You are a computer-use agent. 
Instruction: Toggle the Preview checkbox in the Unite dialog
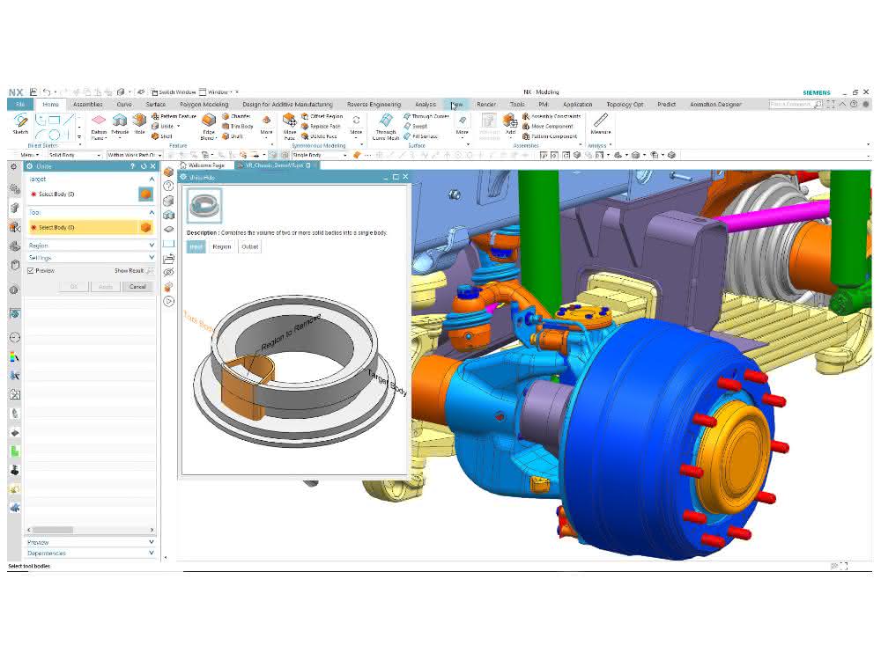[31, 270]
